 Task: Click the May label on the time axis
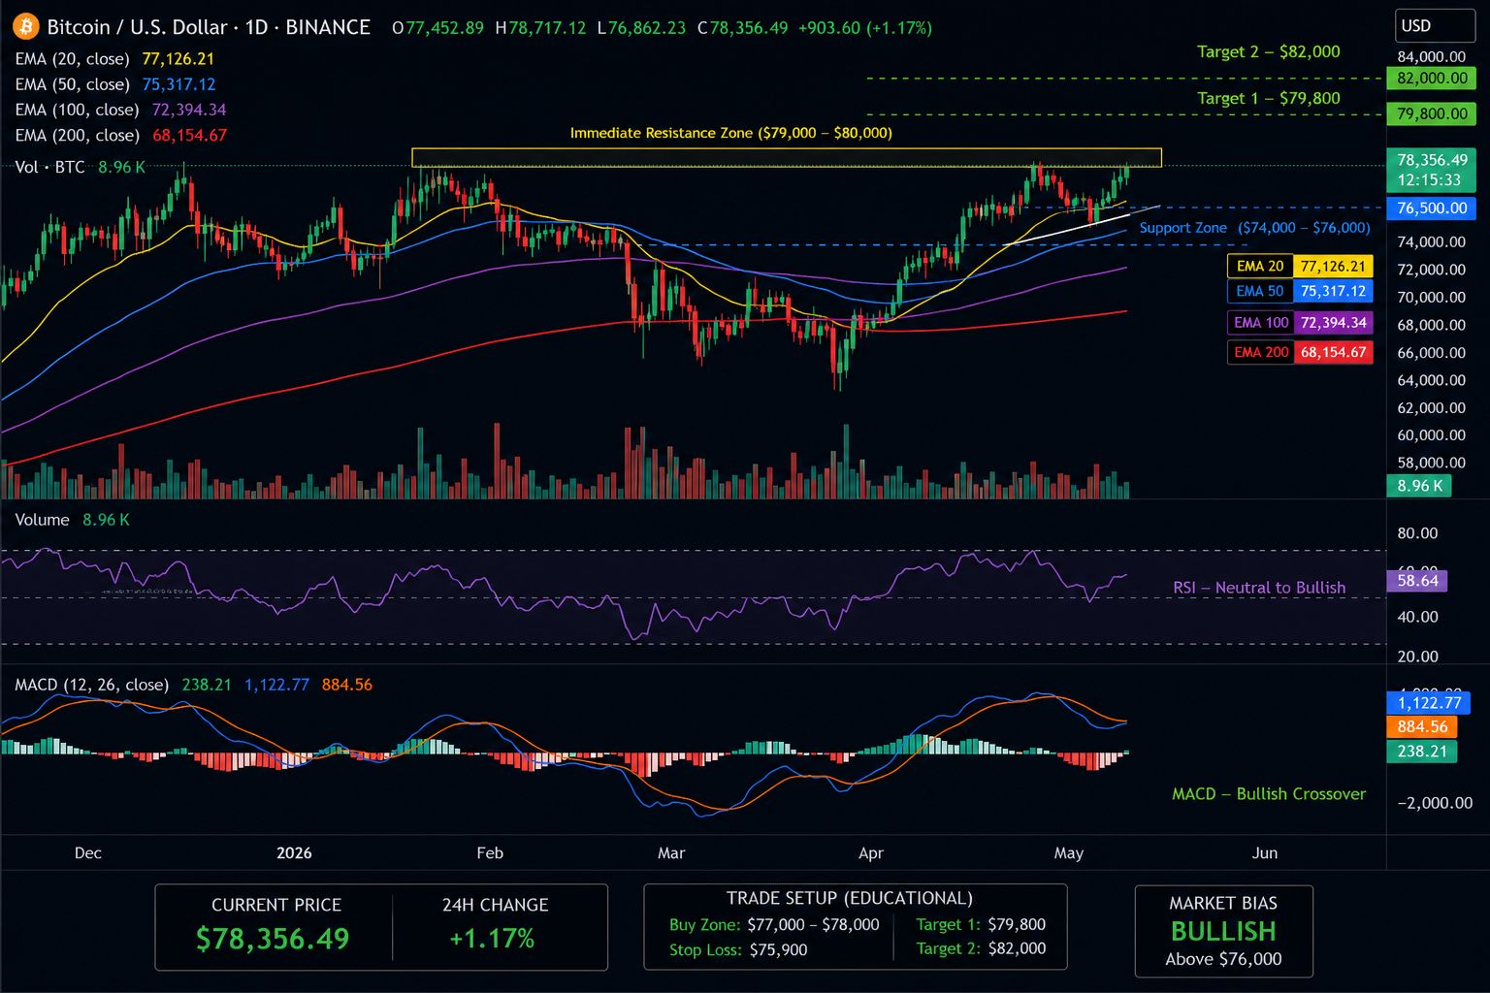[x=1069, y=853]
